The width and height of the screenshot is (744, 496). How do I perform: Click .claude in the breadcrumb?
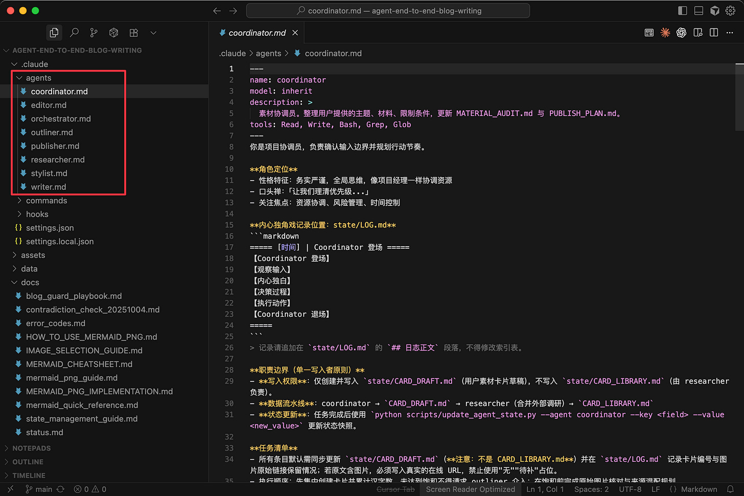(x=232, y=53)
